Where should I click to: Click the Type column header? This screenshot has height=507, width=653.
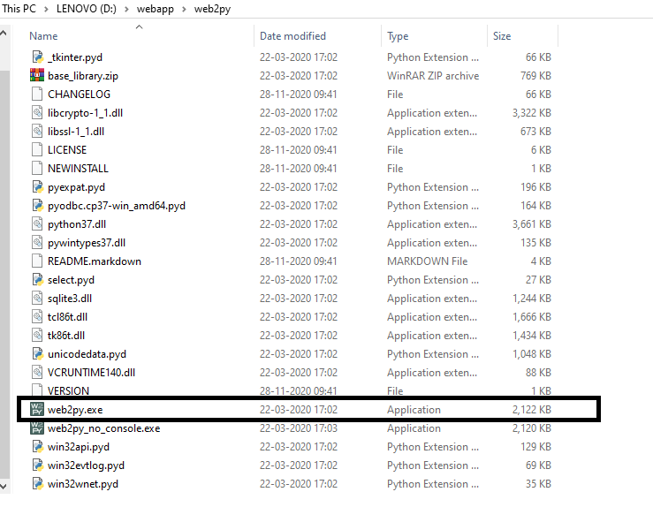tap(398, 36)
